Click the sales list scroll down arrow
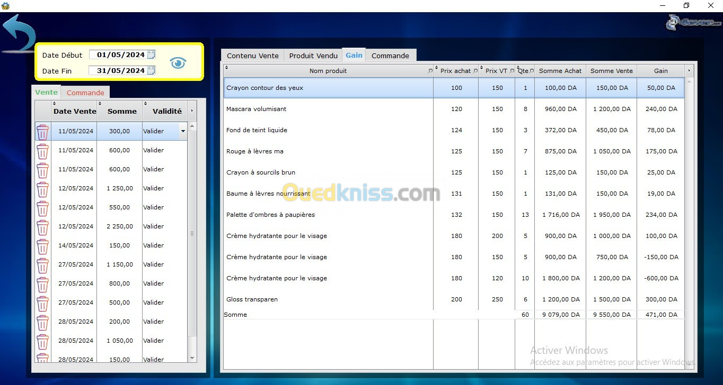The height and width of the screenshot is (385, 723). click(192, 358)
